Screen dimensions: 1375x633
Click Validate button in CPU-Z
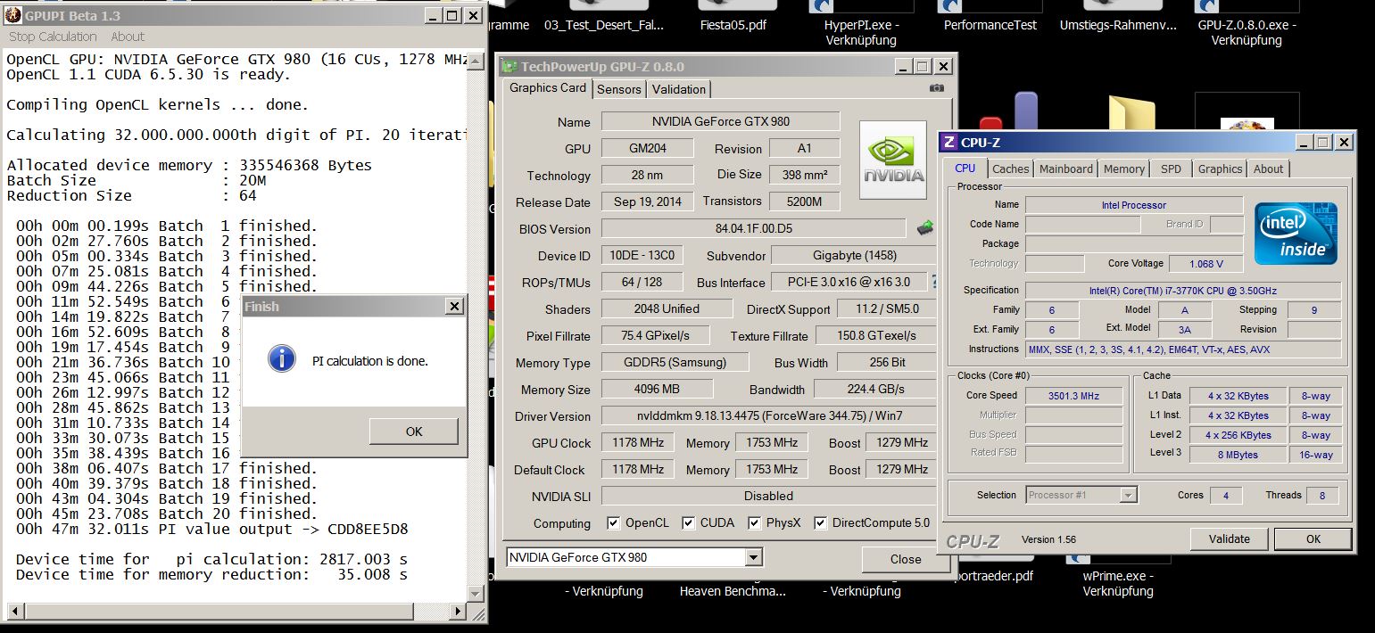tap(1229, 538)
